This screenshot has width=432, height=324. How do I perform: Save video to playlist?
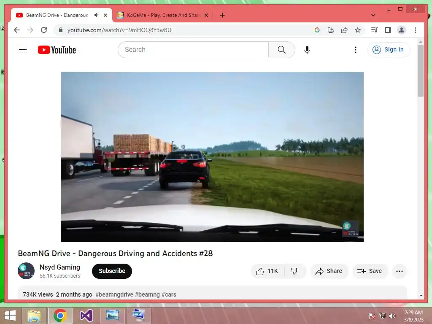point(370,271)
